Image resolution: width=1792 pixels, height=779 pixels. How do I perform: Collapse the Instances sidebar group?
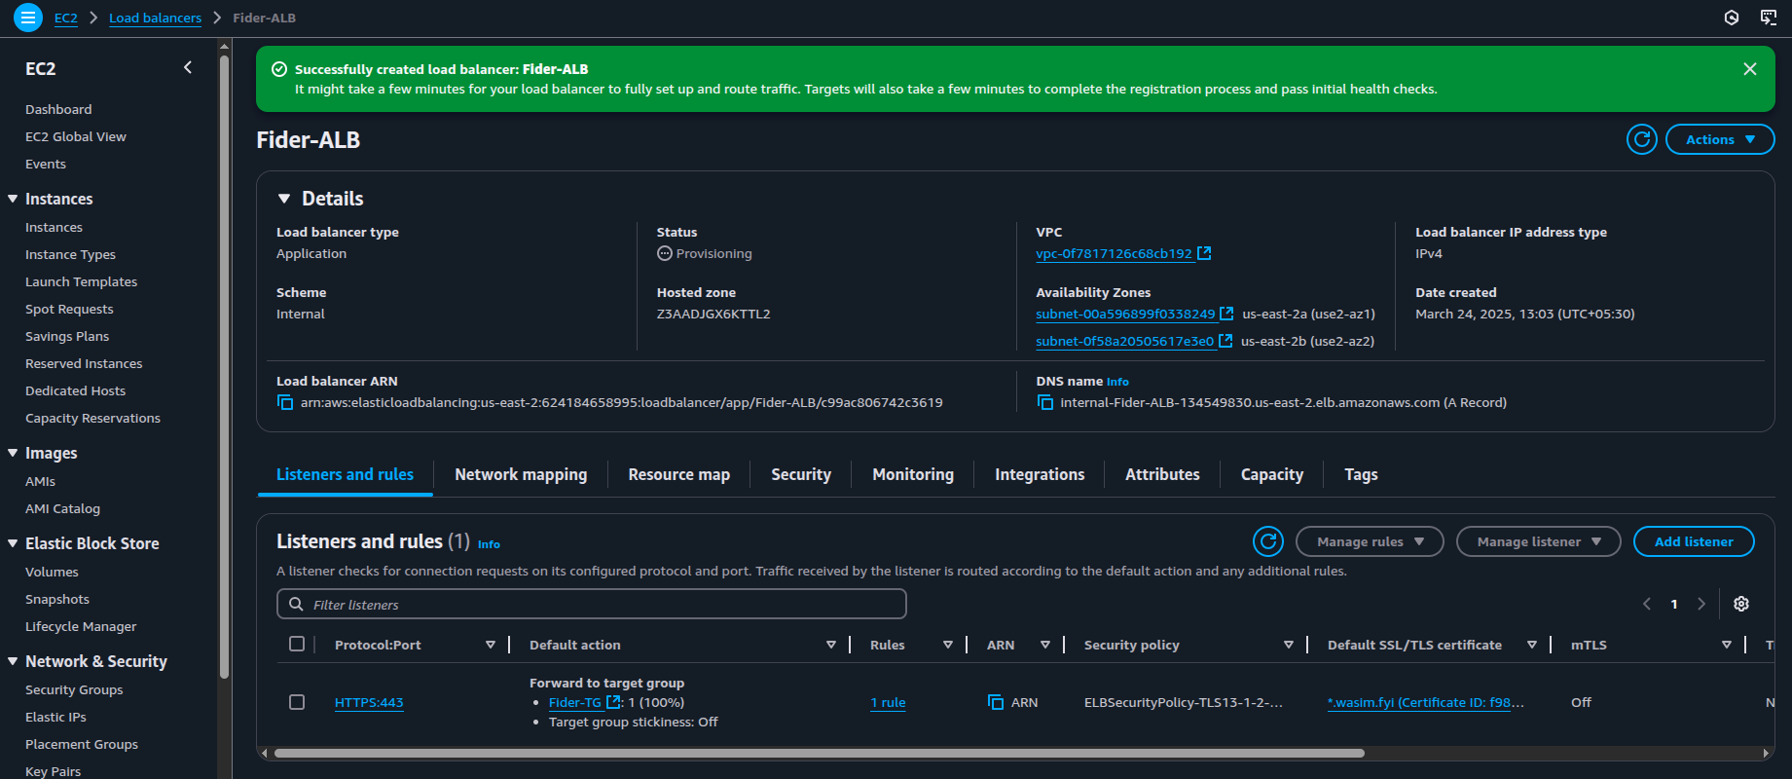click(13, 199)
